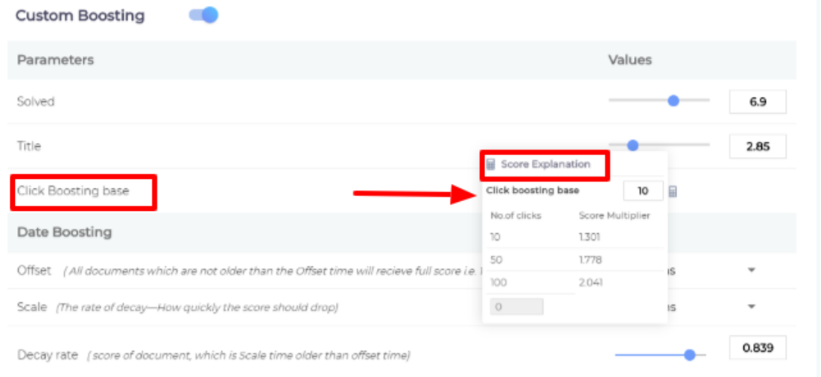Image resolution: width=821 pixels, height=377 pixels.
Task: Click the greyed-out 0 field in popup
Action: [516, 306]
